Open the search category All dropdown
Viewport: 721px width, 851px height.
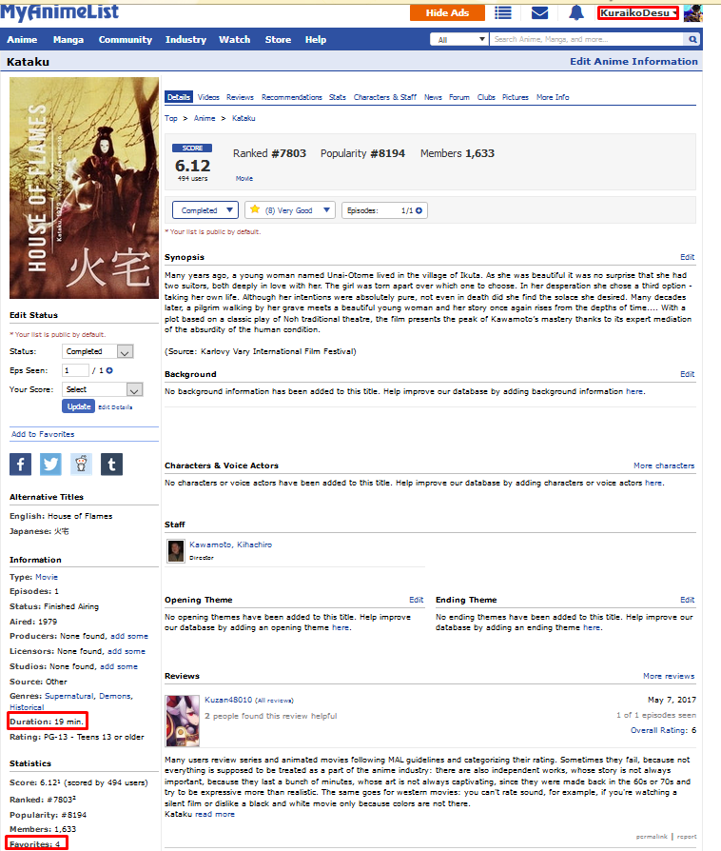click(x=459, y=40)
